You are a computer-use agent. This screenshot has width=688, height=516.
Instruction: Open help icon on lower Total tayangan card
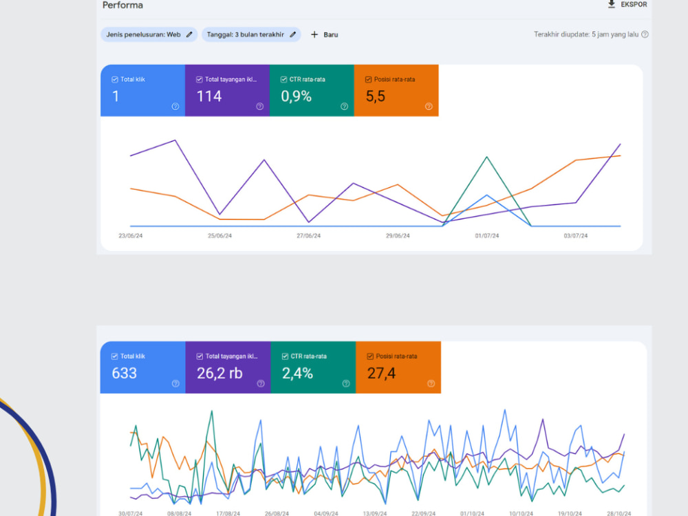pos(261,383)
